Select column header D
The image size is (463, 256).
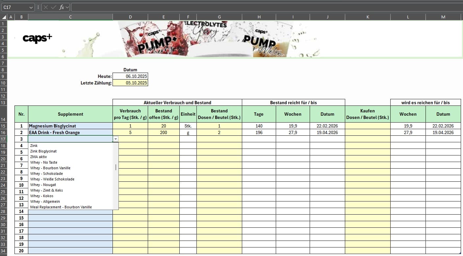point(130,17)
